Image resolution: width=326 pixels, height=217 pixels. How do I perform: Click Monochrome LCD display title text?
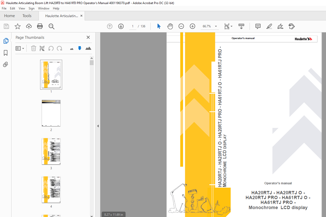278,208
